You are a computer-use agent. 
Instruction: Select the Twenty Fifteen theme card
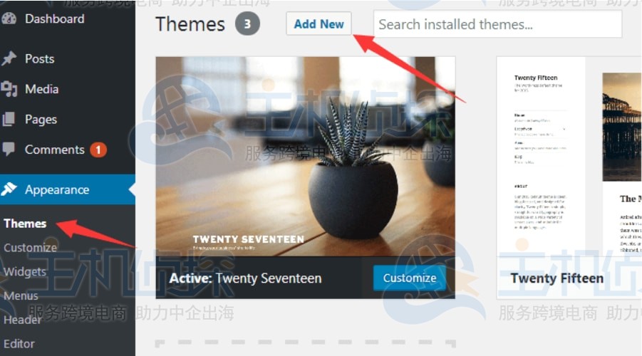point(569,177)
